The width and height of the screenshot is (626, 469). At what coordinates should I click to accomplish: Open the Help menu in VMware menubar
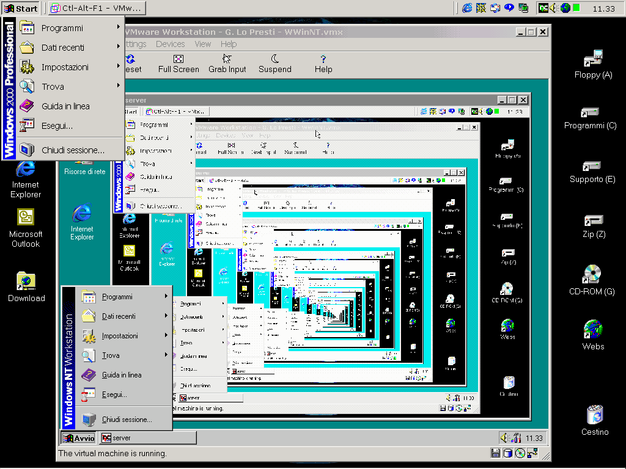[x=229, y=44]
